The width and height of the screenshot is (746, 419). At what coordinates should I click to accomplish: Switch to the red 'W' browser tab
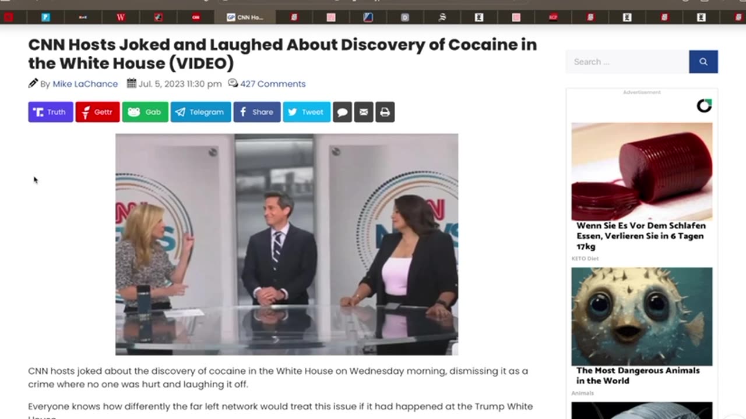pyautogui.click(x=121, y=17)
